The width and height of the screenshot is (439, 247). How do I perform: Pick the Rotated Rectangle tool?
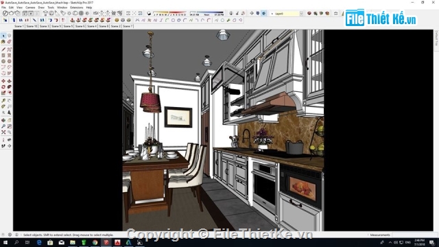(x=9, y=56)
